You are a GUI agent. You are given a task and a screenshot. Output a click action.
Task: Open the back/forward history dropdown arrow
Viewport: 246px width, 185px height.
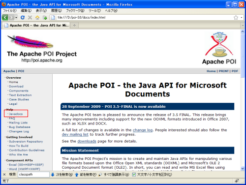point(16,17)
